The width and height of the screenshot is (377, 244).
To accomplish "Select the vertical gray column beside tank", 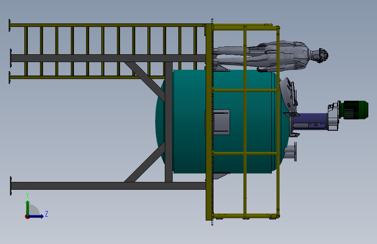I will pos(169,122).
